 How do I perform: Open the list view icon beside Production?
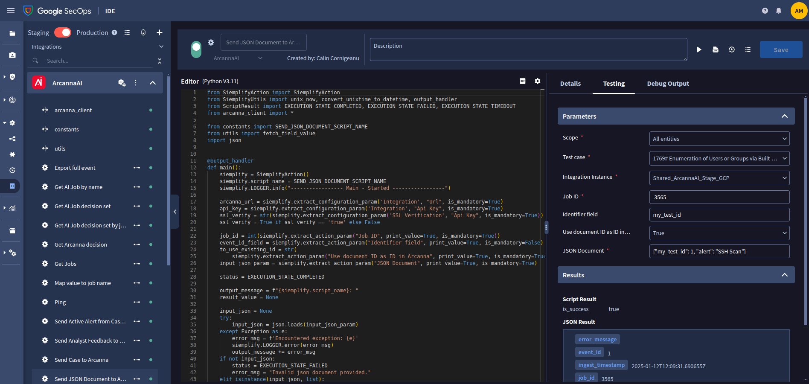(127, 32)
